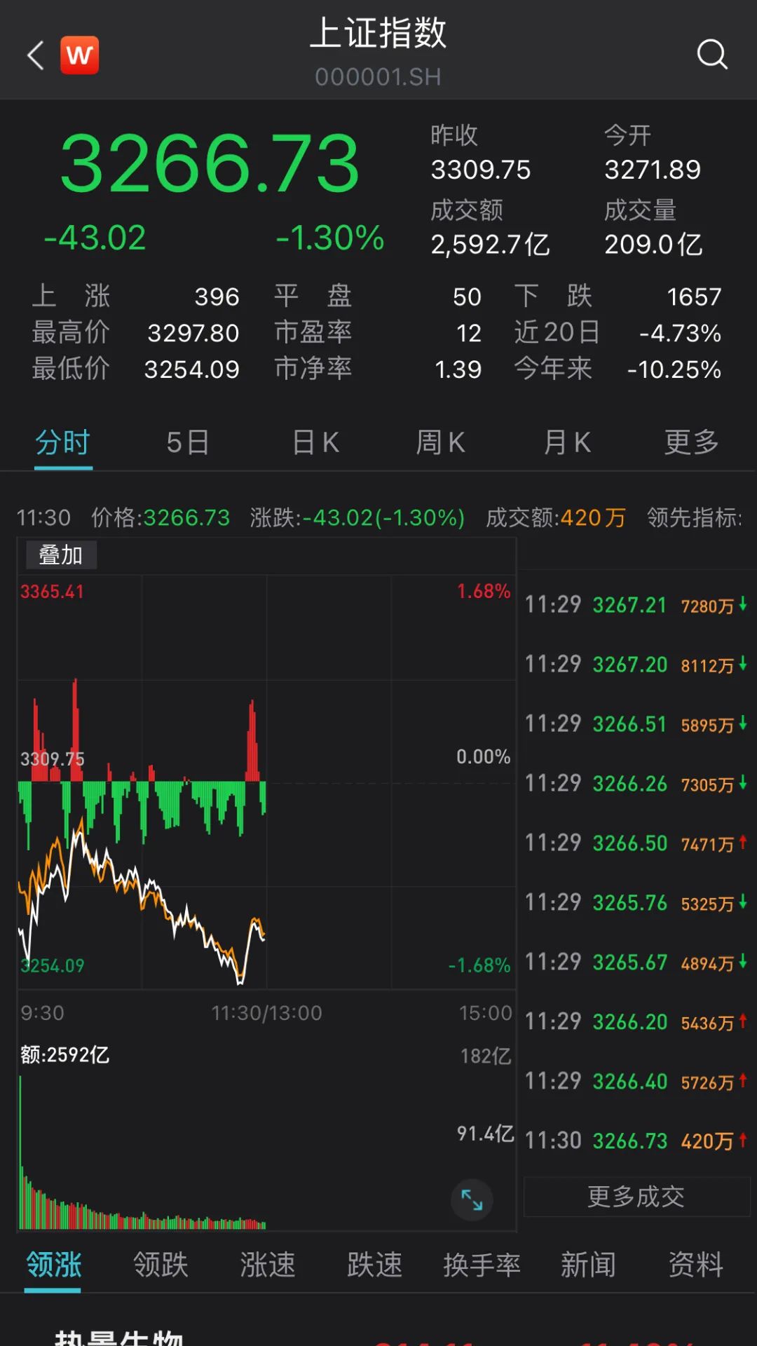757x1346 pixels.
Task: Select trade row 3266.40 5726万
Action: [636, 1082]
